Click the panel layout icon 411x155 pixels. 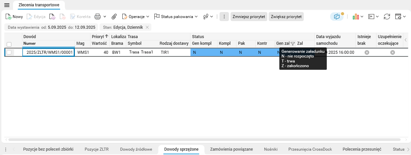click(371, 16)
